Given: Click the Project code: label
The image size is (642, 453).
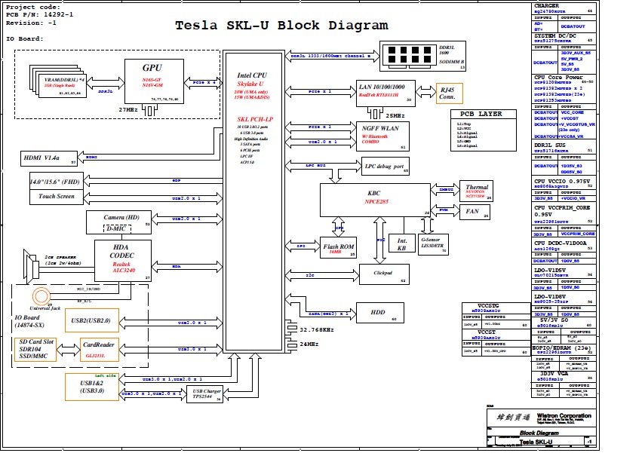Looking at the screenshot, I should click(x=32, y=7).
